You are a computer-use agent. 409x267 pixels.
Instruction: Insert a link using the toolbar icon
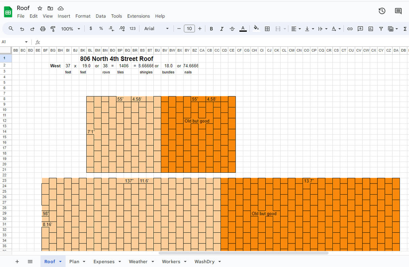(x=350, y=29)
